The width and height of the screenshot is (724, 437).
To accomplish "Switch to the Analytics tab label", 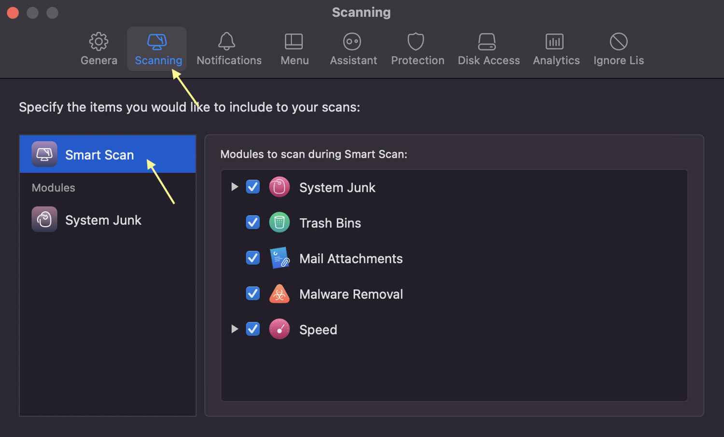I will tap(557, 60).
